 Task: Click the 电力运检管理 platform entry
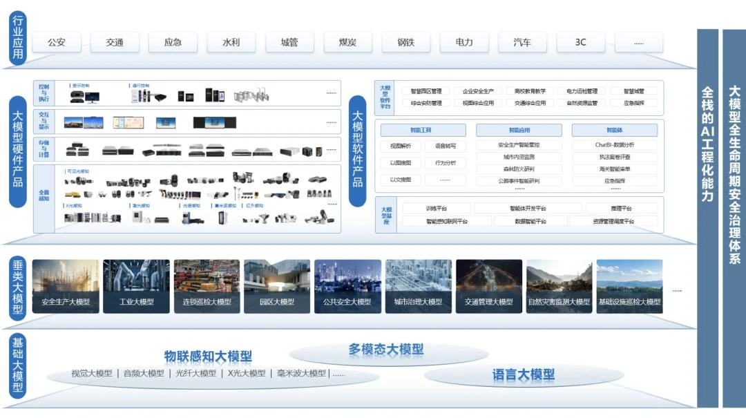(582, 91)
